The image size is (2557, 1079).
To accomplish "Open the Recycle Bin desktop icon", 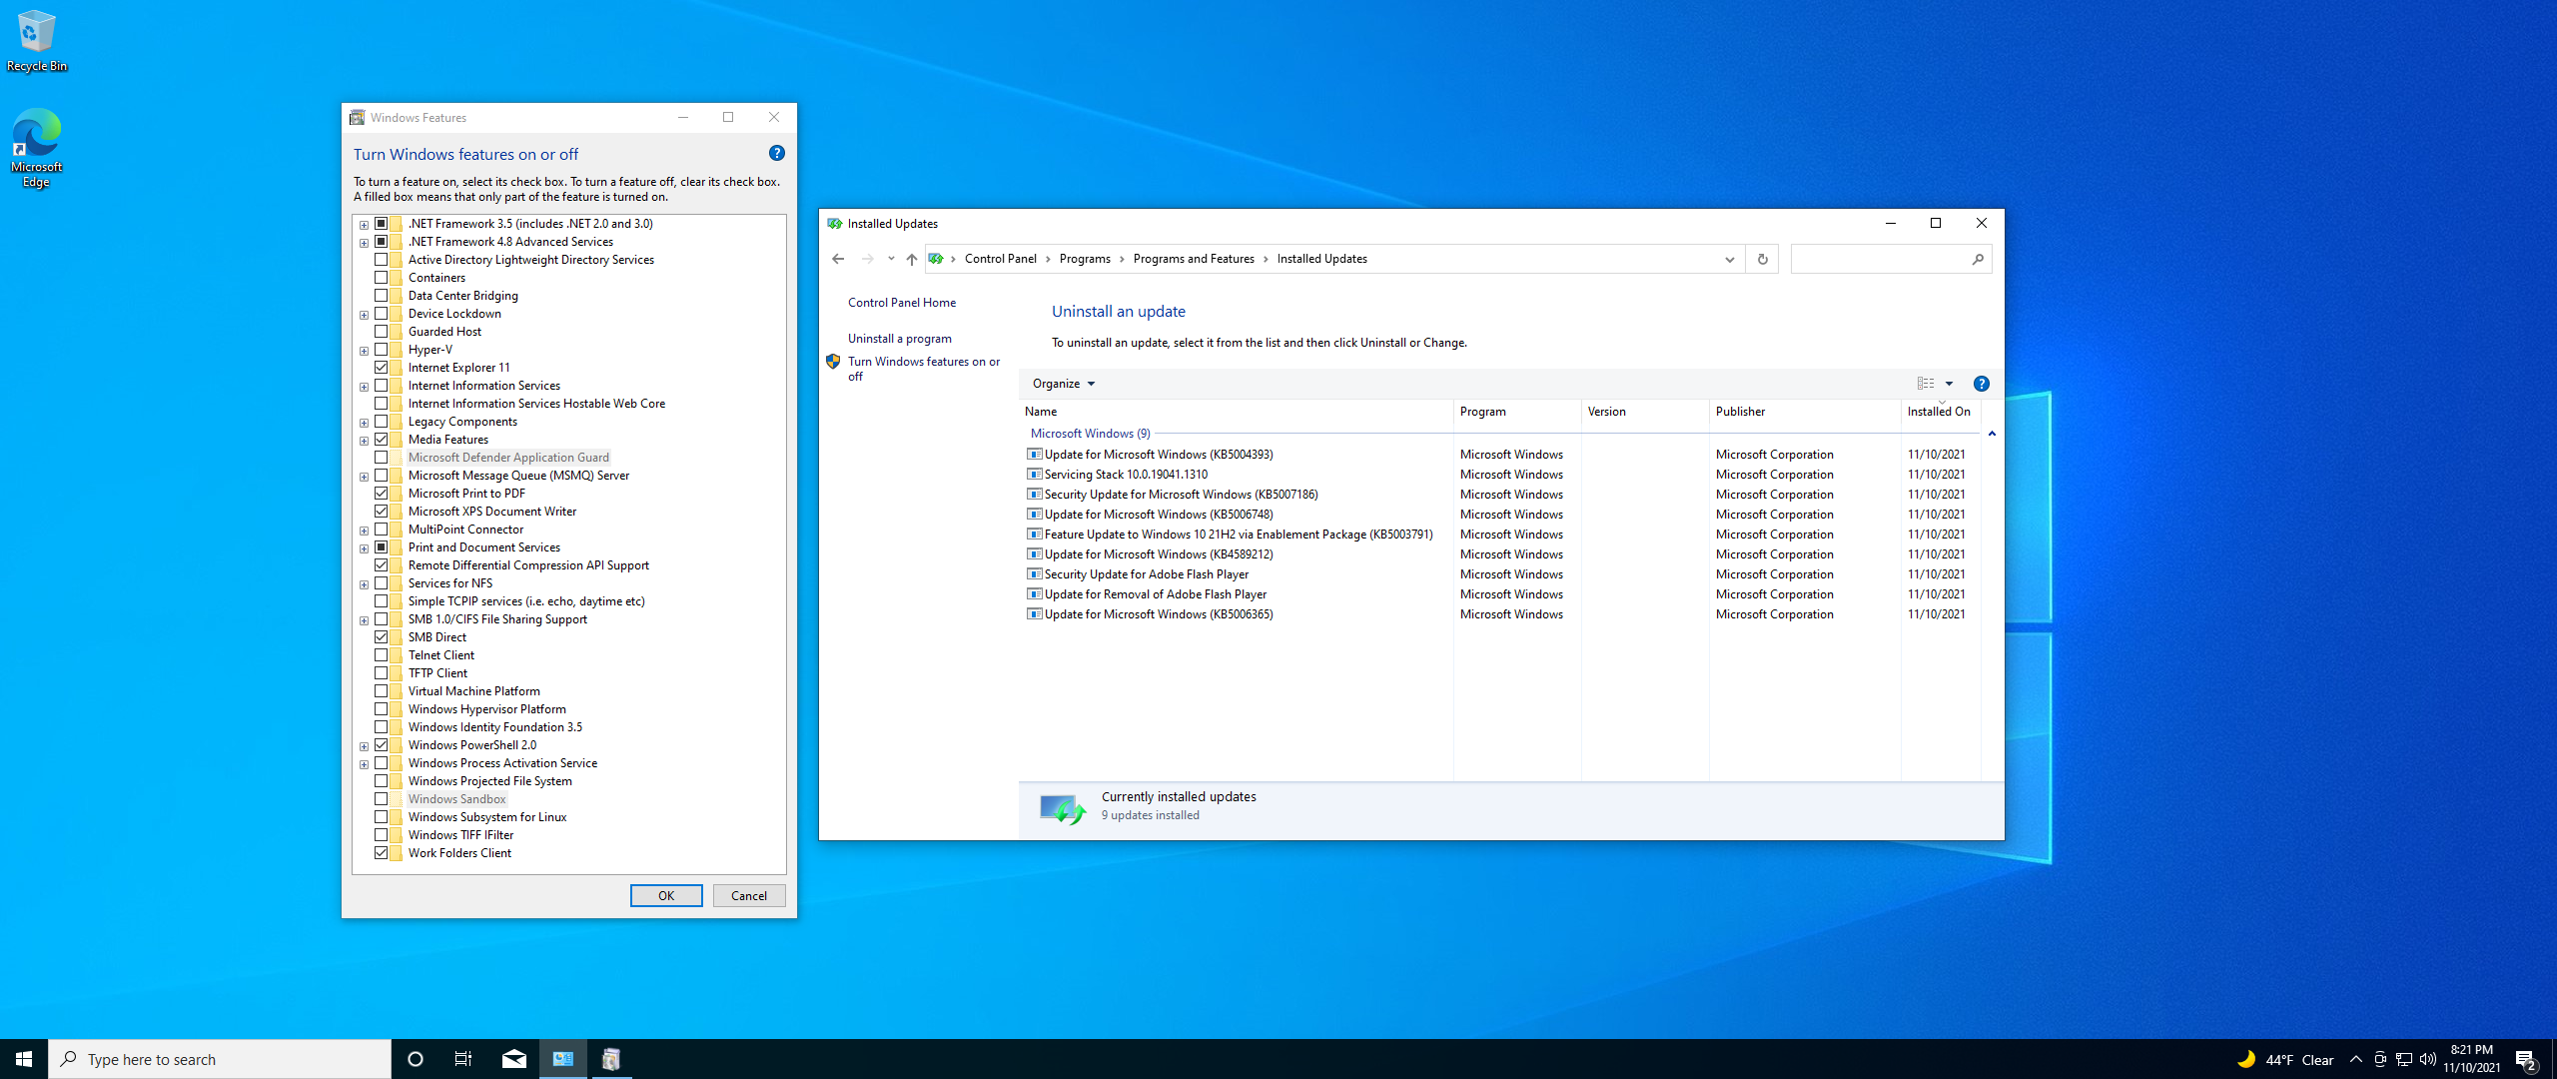I will (x=37, y=40).
